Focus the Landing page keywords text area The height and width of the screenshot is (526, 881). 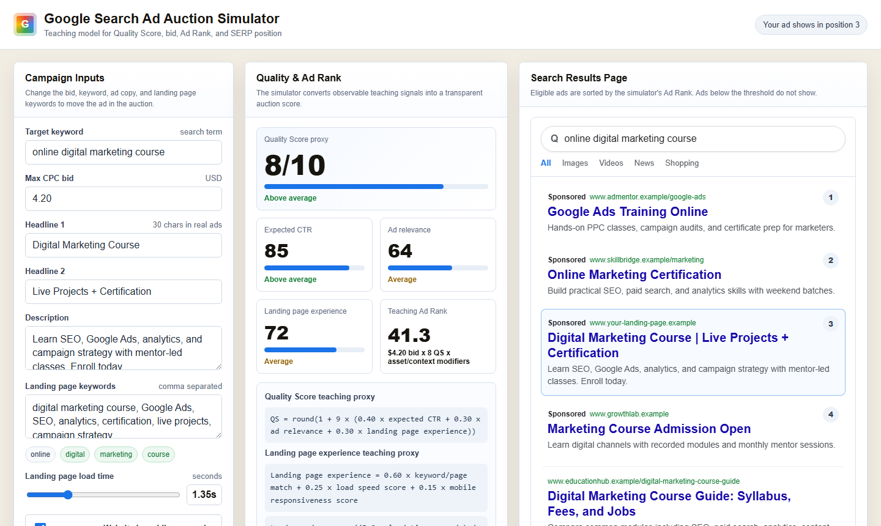coord(124,417)
